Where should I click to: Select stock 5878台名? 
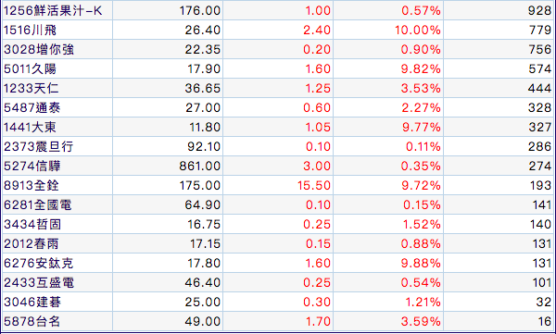(32, 322)
